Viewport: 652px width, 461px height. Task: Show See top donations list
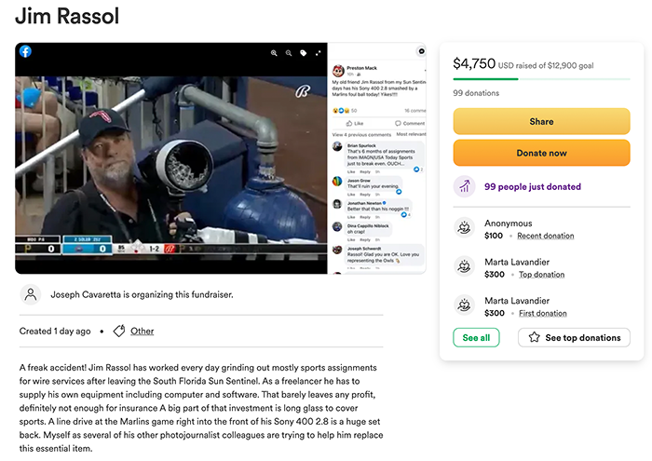click(574, 337)
